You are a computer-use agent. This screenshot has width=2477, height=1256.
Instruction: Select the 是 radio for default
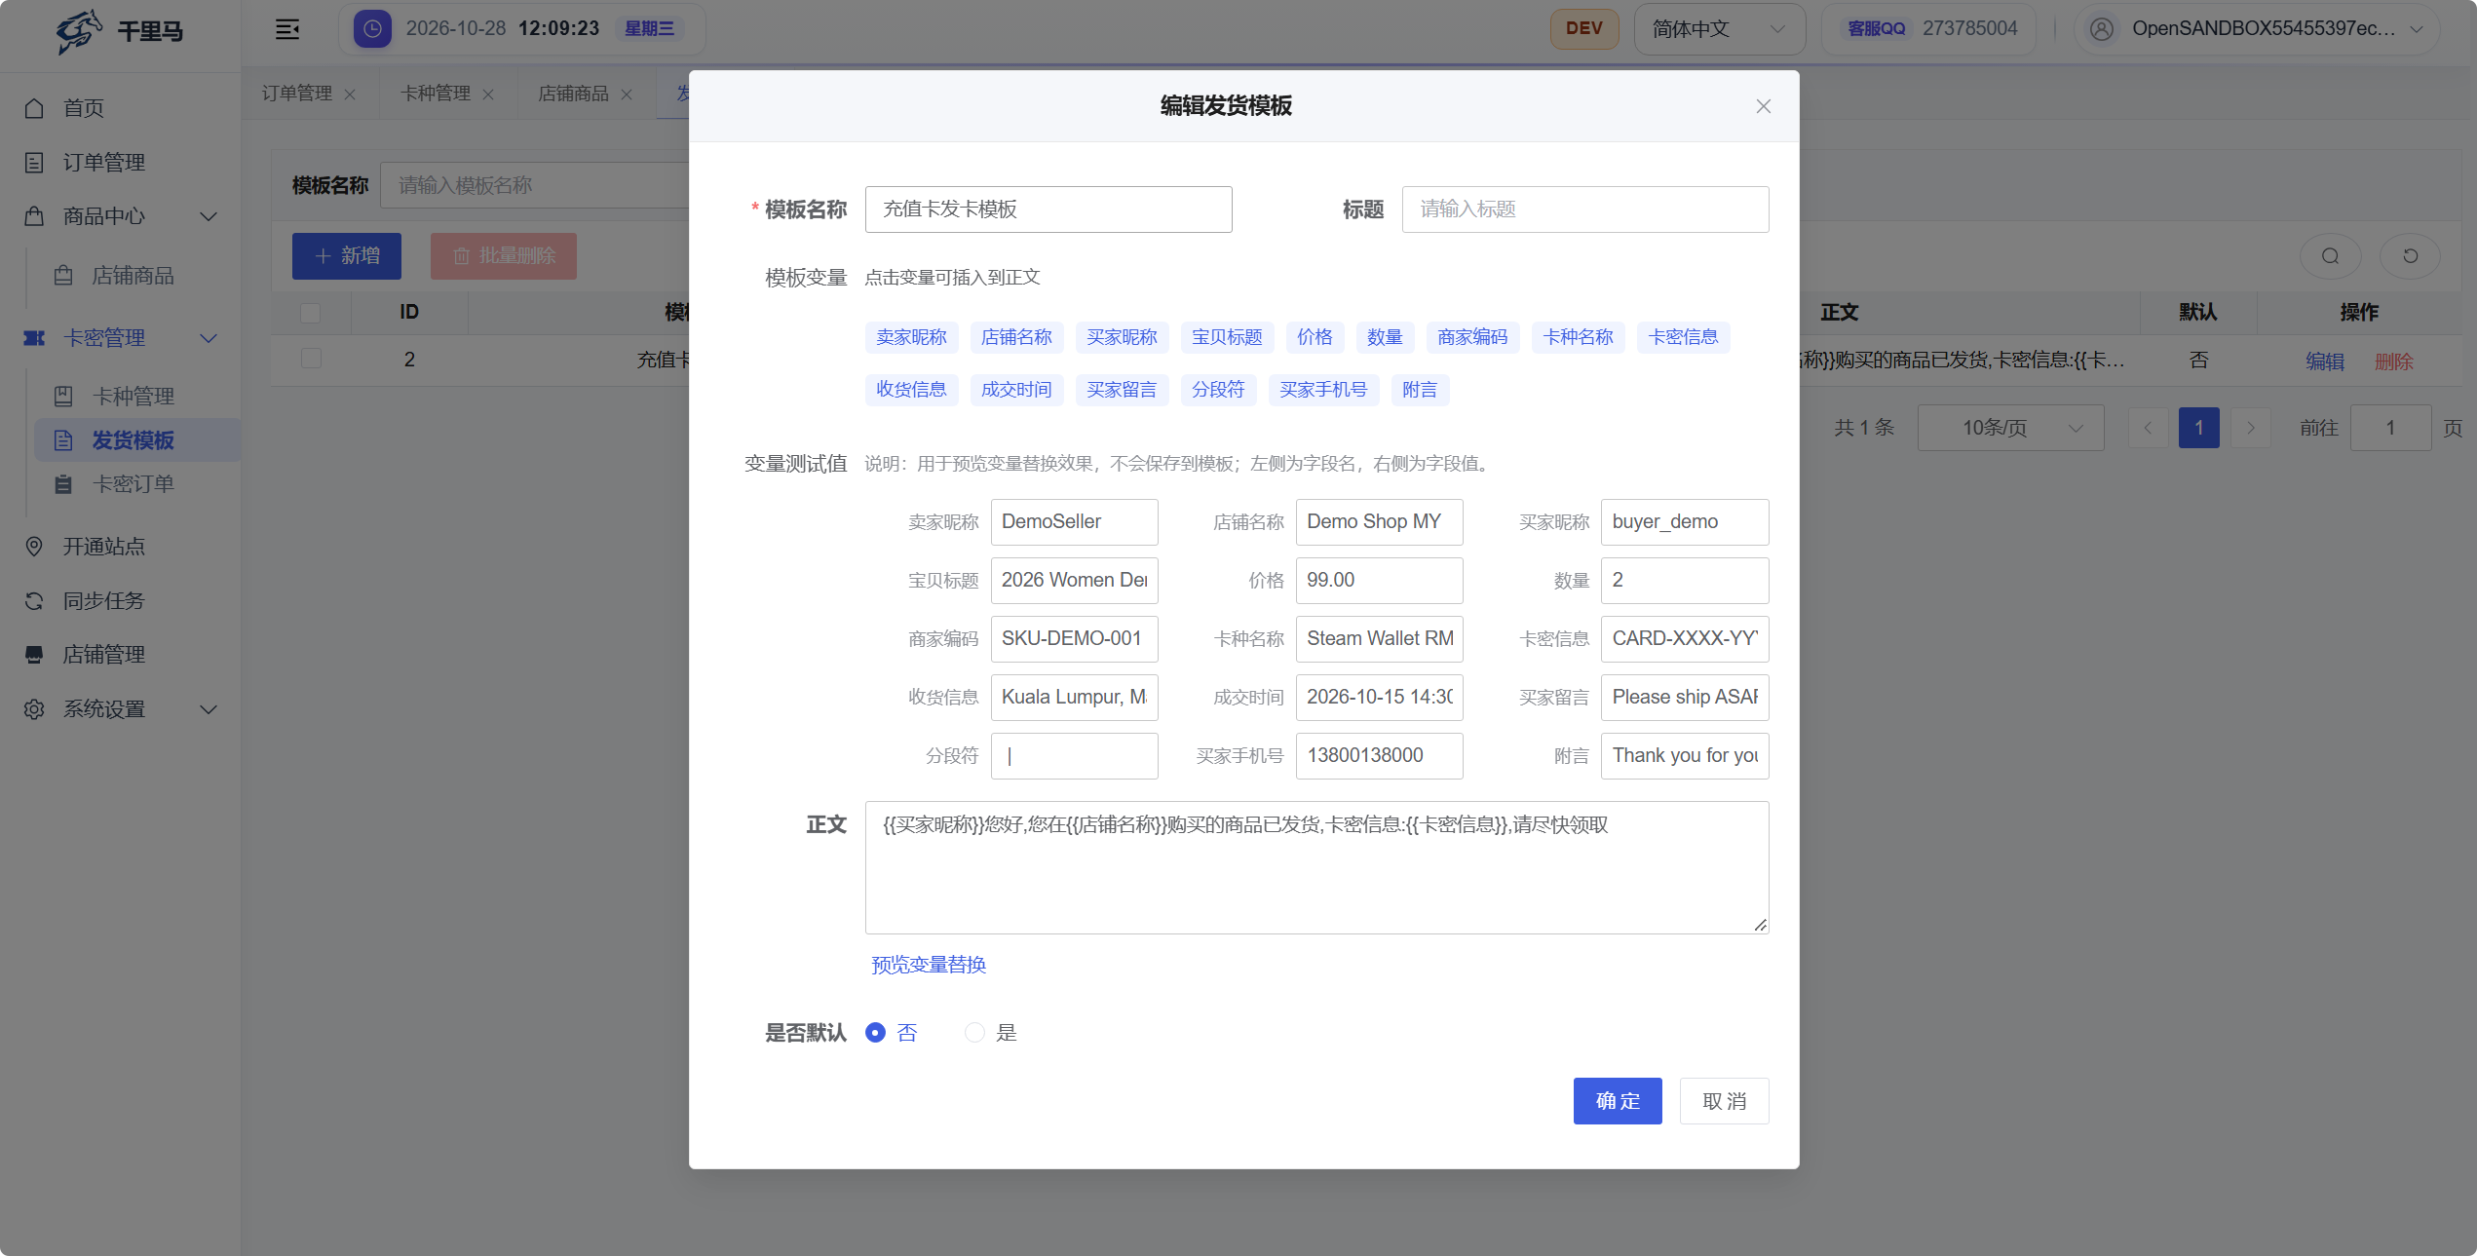(974, 1033)
